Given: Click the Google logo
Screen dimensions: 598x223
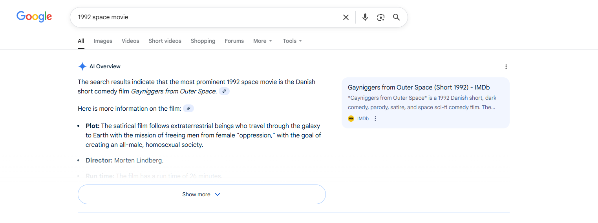Looking at the screenshot, I should pos(34,17).
